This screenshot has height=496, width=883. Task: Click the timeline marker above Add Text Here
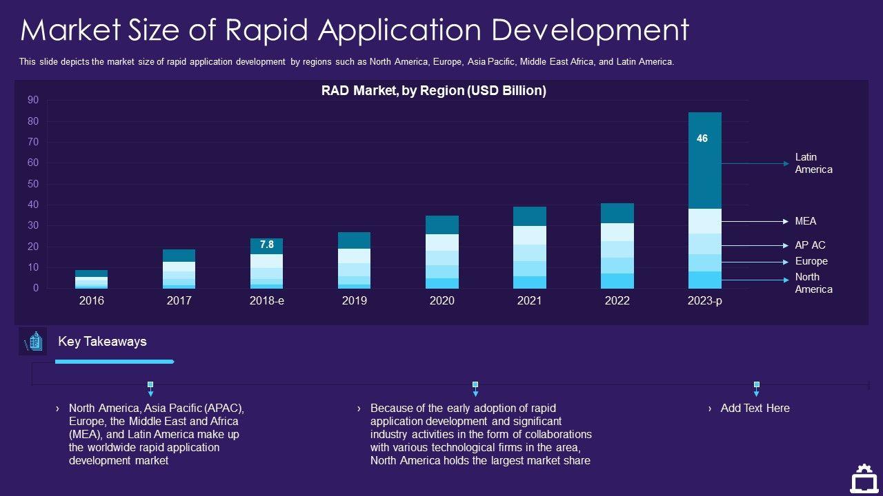(x=757, y=389)
